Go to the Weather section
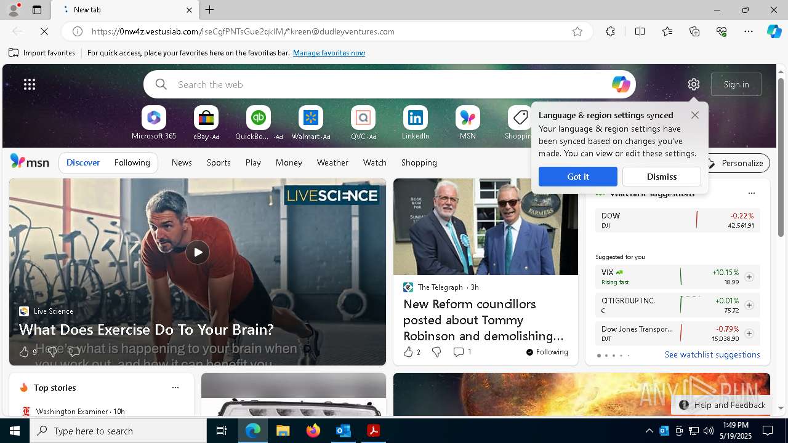Screen dimensions: 788x443 [x=332, y=162]
